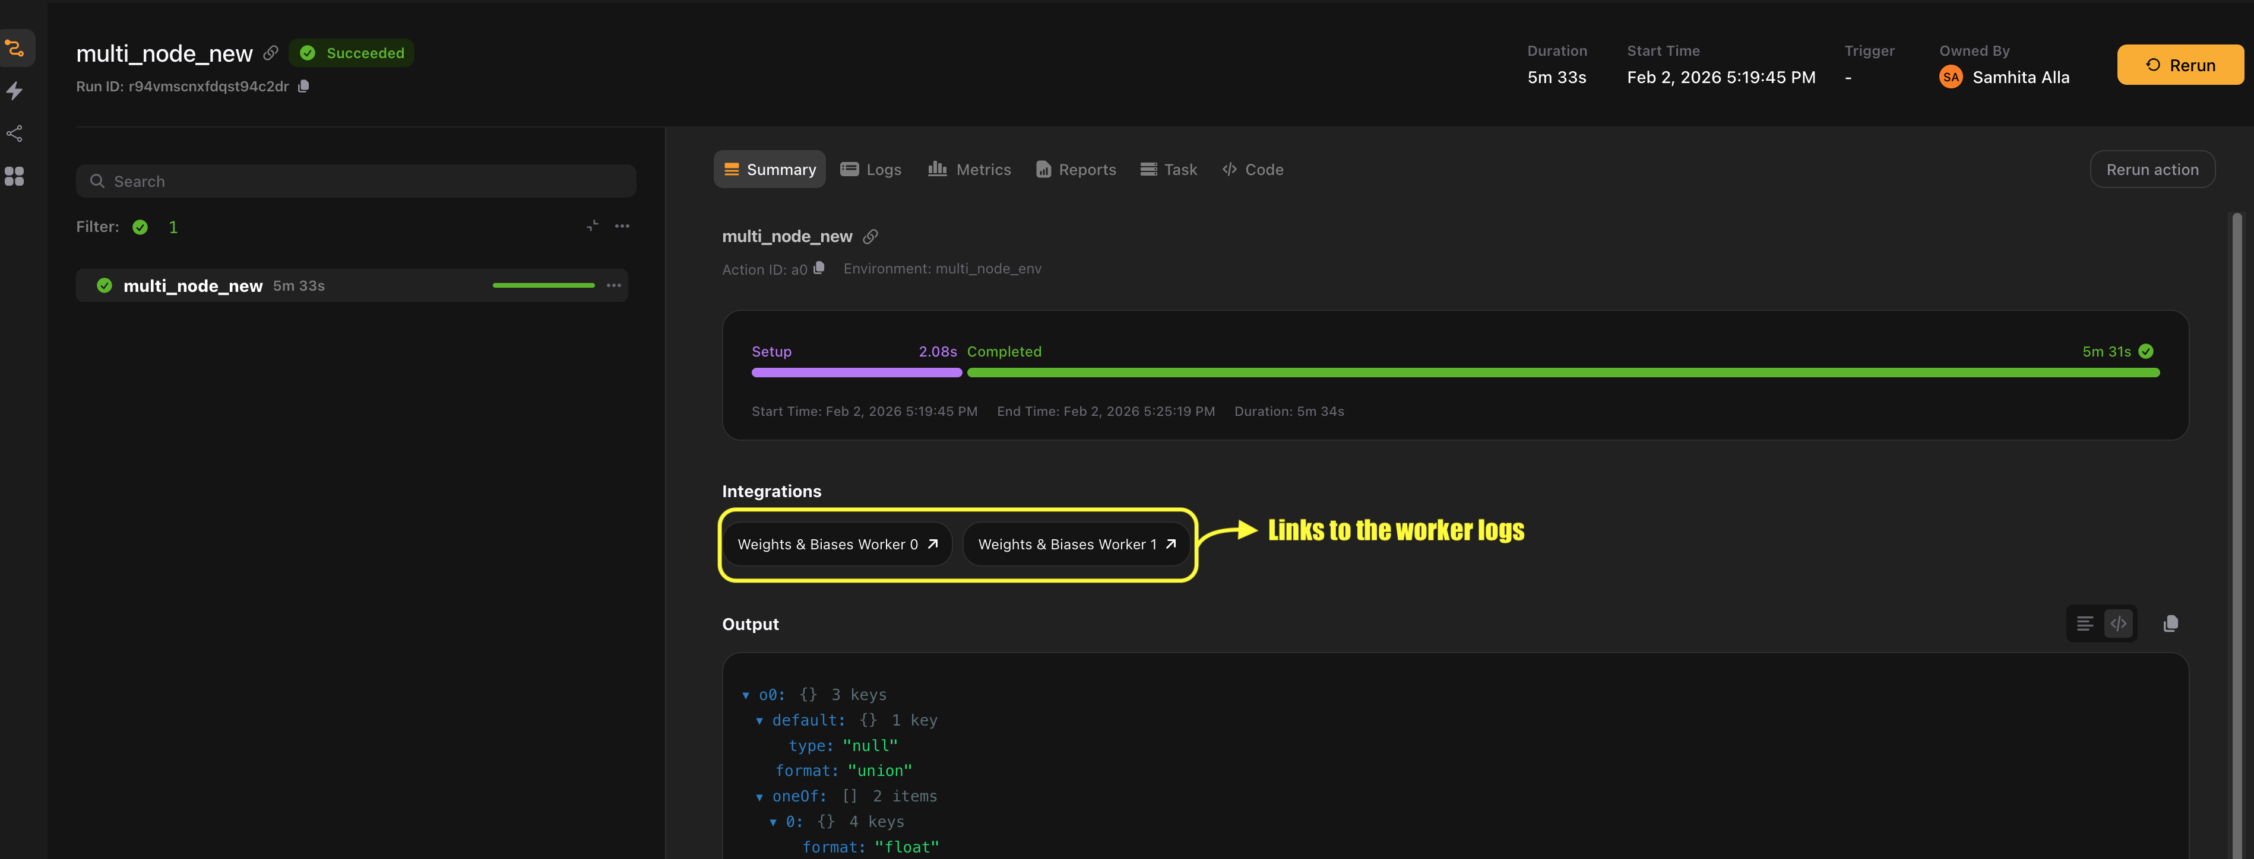Copy the Action ID a0
The width and height of the screenshot is (2254, 859).
(x=819, y=269)
